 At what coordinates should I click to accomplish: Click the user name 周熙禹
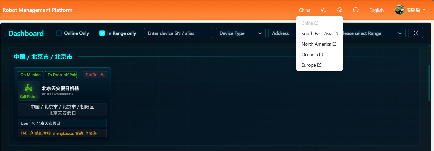[413, 10]
